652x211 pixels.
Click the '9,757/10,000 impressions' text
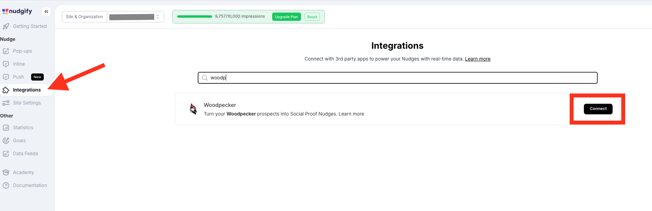click(240, 17)
